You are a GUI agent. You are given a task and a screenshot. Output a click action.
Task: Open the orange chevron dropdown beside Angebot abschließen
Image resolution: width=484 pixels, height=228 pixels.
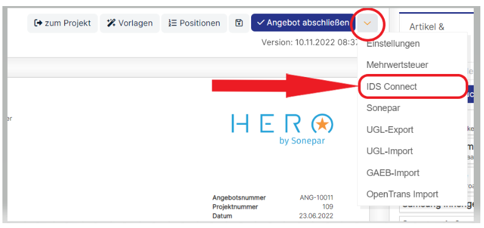click(368, 23)
